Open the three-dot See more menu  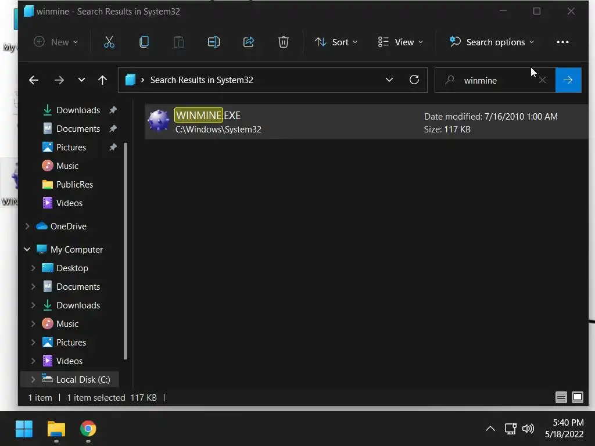(562, 42)
